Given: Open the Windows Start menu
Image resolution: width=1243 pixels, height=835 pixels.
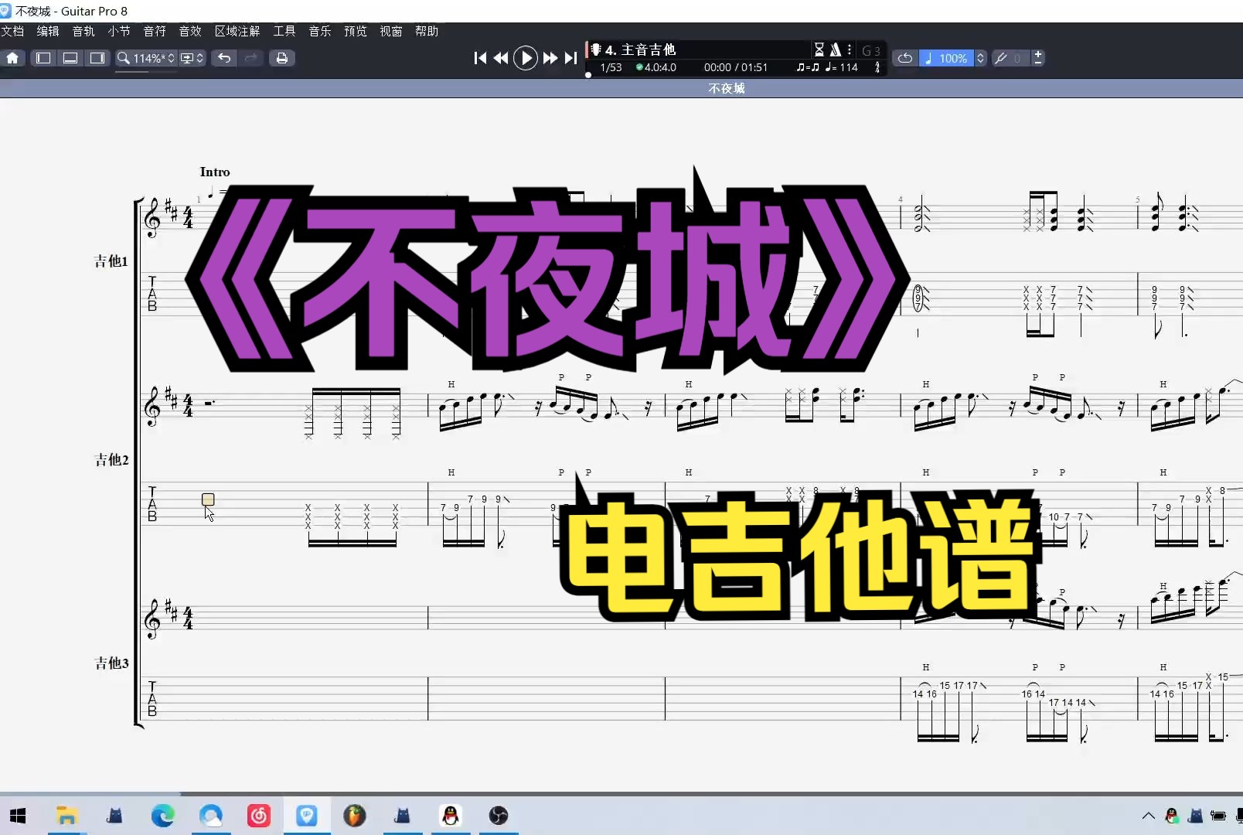Looking at the screenshot, I should pos(18,816).
